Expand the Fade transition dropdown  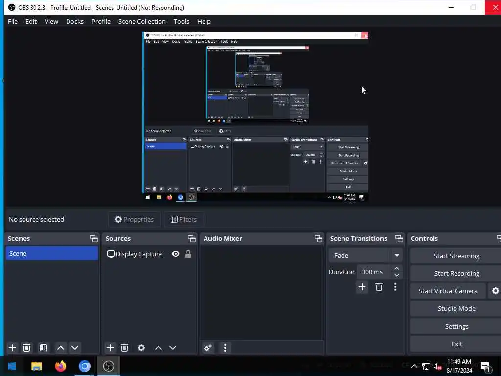[397, 255]
